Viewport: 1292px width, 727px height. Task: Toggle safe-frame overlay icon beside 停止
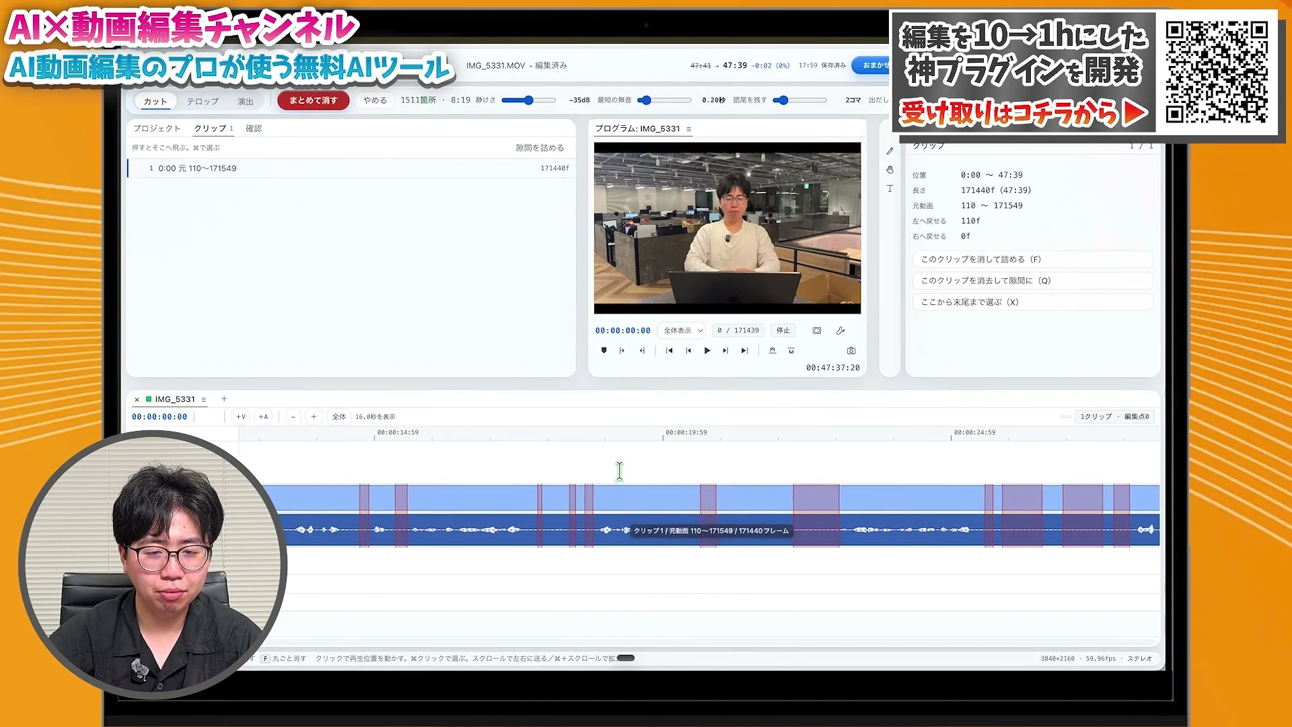(x=817, y=331)
